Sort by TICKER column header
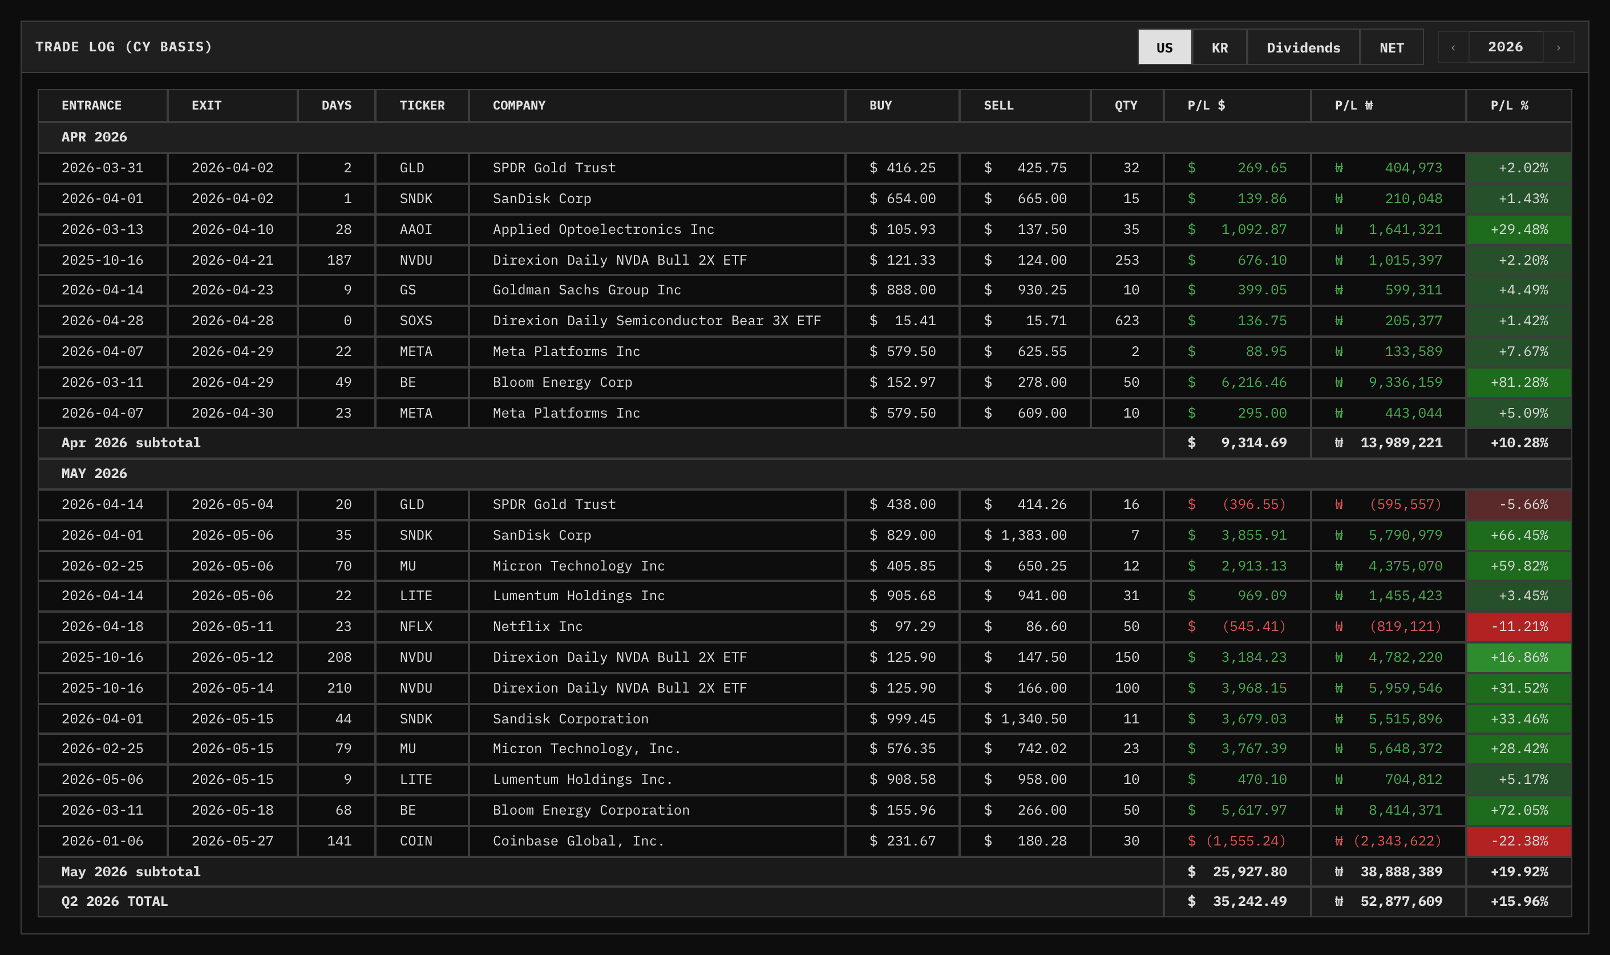 pyautogui.click(x=422, y=106)
